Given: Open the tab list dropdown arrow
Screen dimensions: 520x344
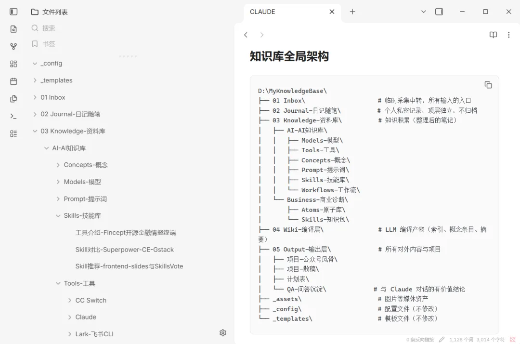Looking at the screenshot, I should click(x=424, y=12).
